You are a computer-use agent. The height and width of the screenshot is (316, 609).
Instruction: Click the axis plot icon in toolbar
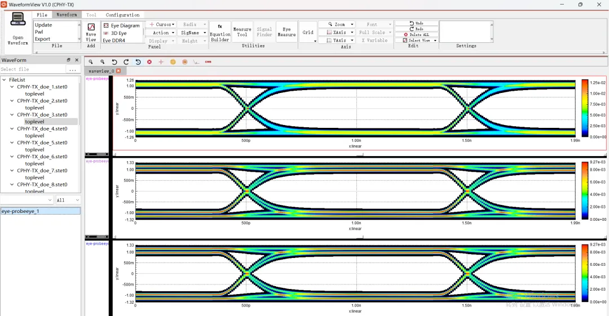(196, 62)
